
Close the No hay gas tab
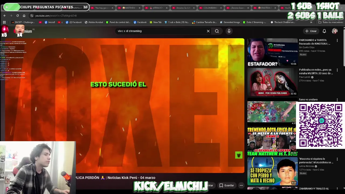(x=112, y=8)
